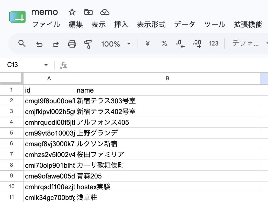Screen dimensions: 268x202
Task: Open the move-to-folder icon
Action: 88,12
